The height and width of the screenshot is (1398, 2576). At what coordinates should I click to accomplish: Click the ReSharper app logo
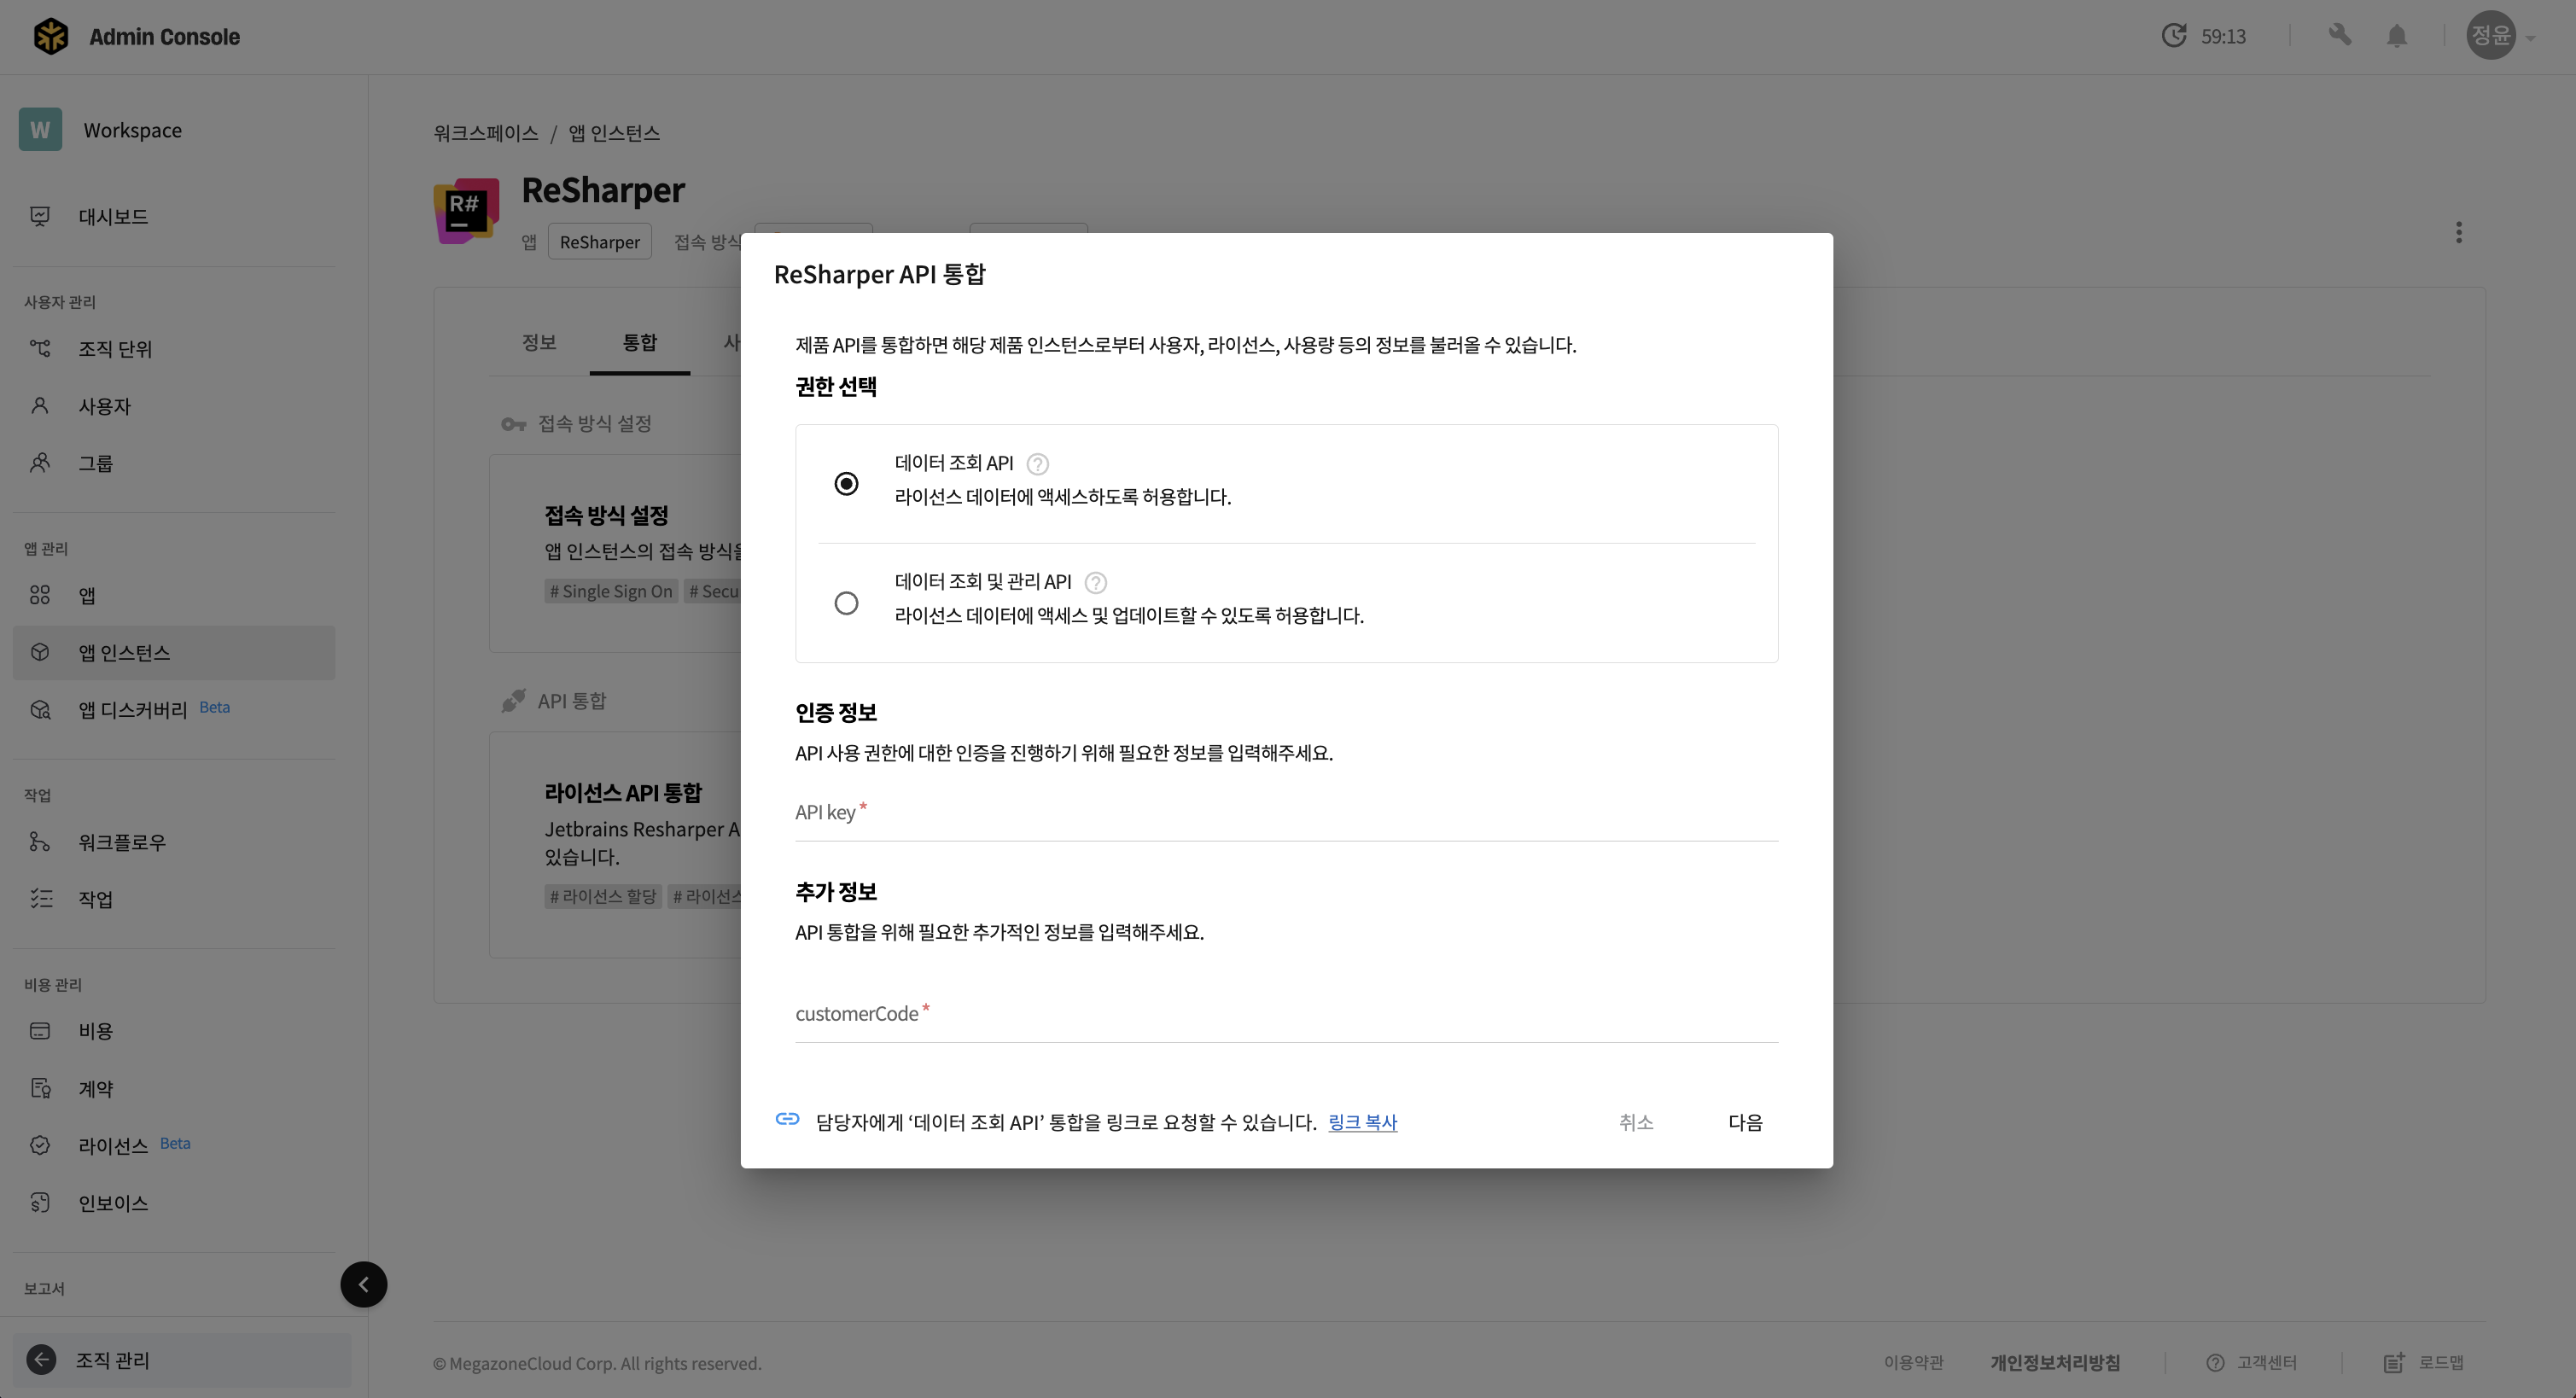tap(466, 210)
